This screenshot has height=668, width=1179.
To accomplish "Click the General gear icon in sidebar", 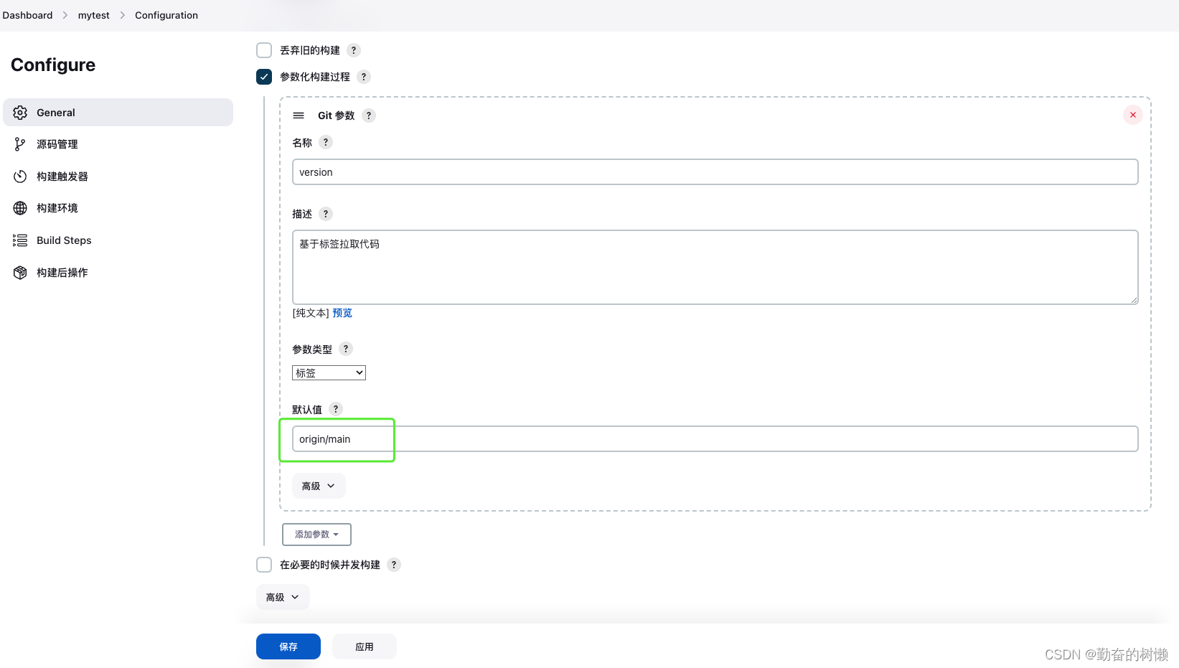I will tap(20, 113).
